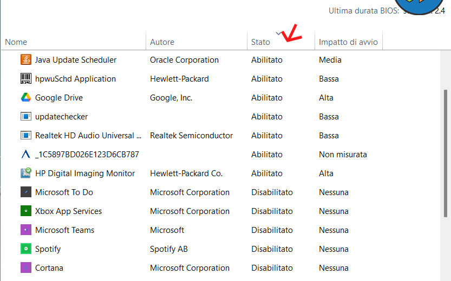Click the Cortana icon
The width and height of the screenshot is (451, 281).
[x=25, y=268]
